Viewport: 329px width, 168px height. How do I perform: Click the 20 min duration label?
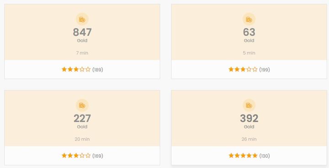(82, 139)
